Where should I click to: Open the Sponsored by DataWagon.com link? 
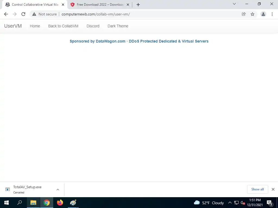139,41
